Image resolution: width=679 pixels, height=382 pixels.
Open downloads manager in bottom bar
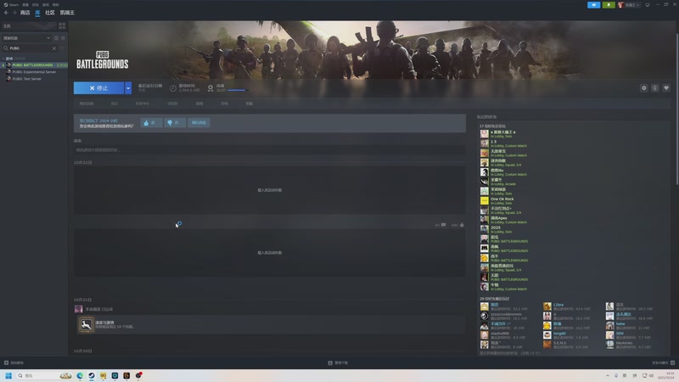coord(338,363)
